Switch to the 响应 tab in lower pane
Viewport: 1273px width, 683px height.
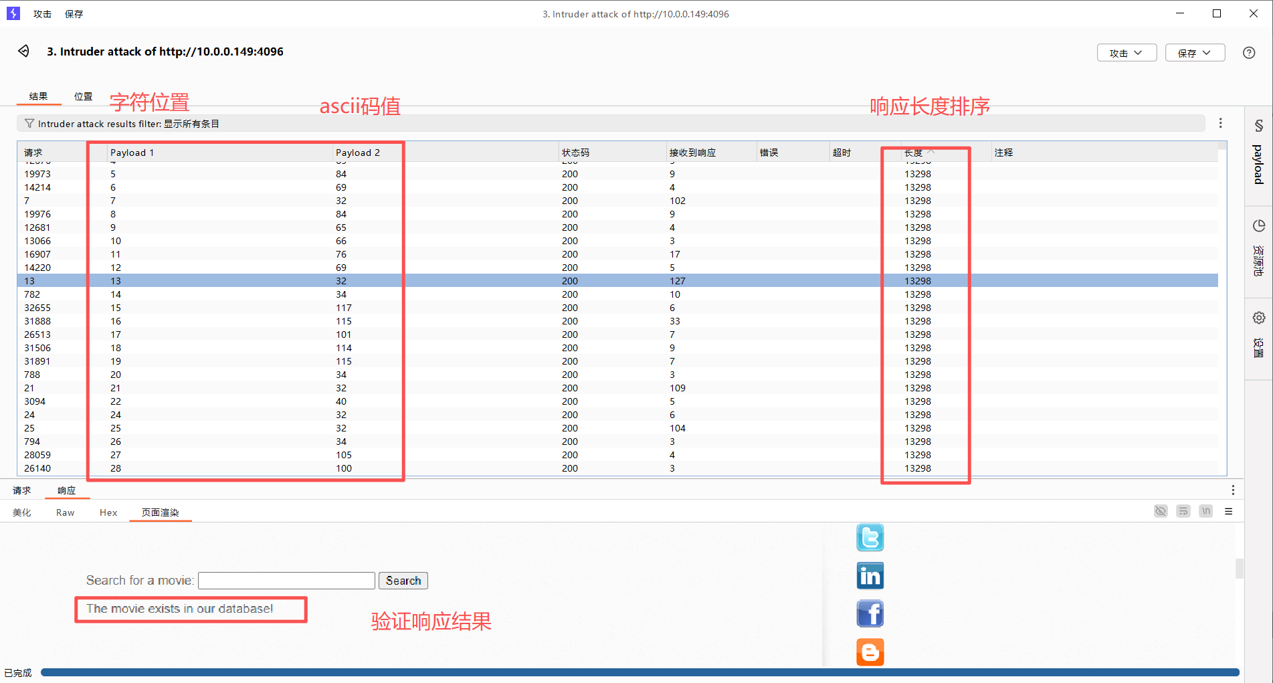pos(66,490)
